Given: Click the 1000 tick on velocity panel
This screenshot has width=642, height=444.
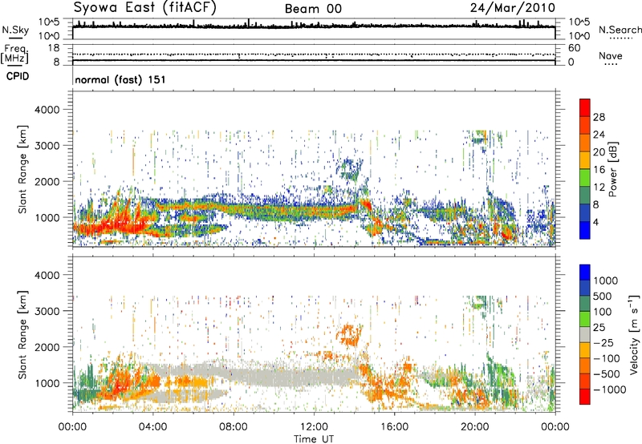Looking at the screenshot, I should click(47, 383).
